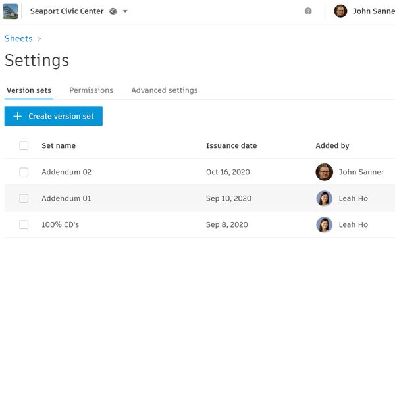Viewport: 395px width, 395px height.
Task: Open the Advanced settings tab
Action: (x=164, y=90)
